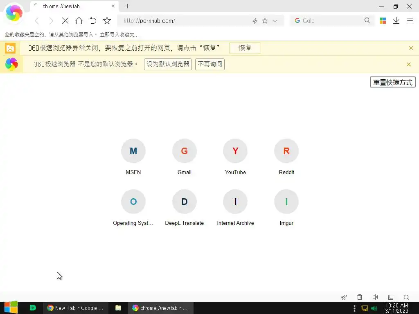Image resolution: width=419 pixels, height=314 pixels.
Task: Switch to New Tab - Google Chrome window
Action: (75, 308)
